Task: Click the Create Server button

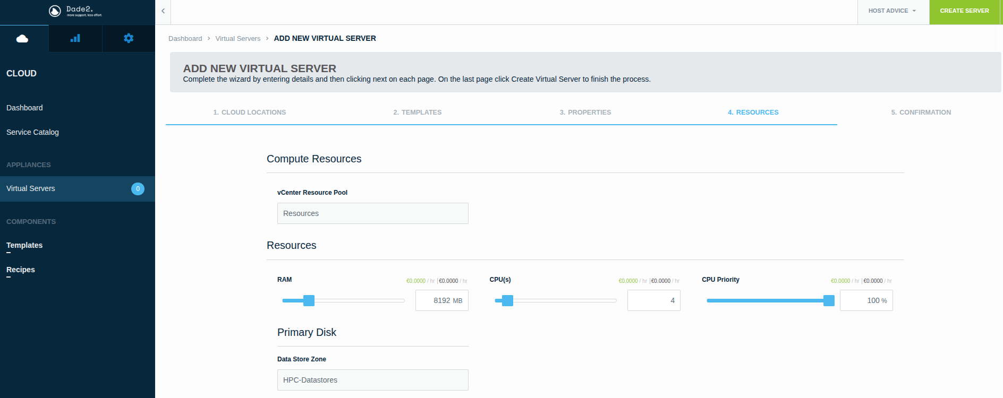Action: (x=964, y=11)
